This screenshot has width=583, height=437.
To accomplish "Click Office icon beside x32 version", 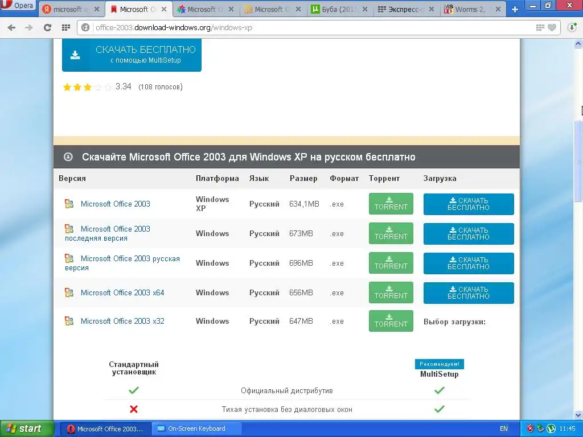I will 69,321.
